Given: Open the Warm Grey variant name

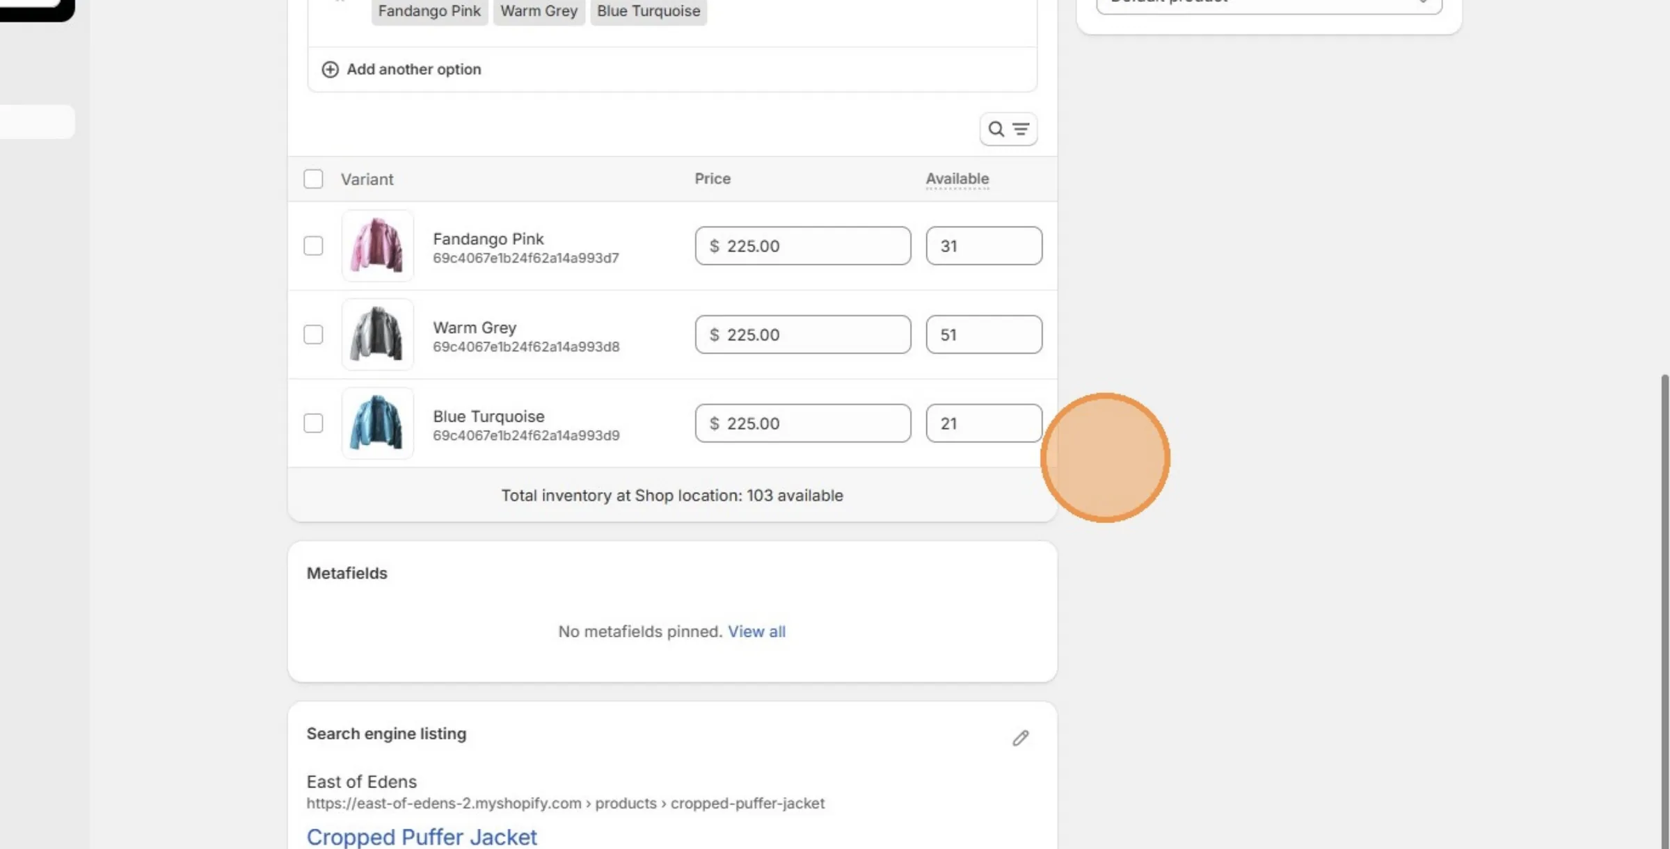Looking at the screenshot, I should tap(475, 328).
